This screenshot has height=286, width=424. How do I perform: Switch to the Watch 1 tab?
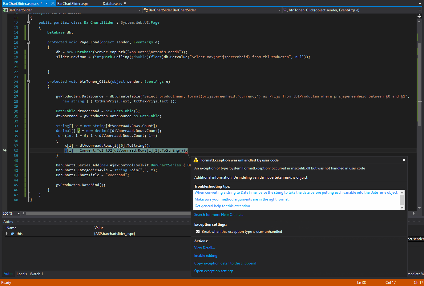pyautogui.click(x=36, y=274)
